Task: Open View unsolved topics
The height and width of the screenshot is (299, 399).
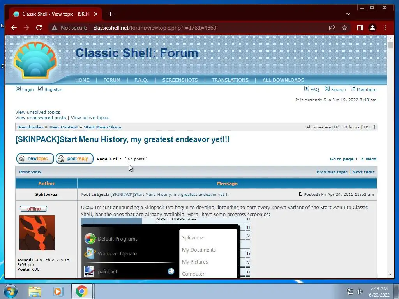Action: point(38,112)
